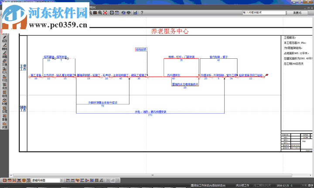Click the print preview icon
Viewport: 314px width, 188px height.
tap(123, 13)
